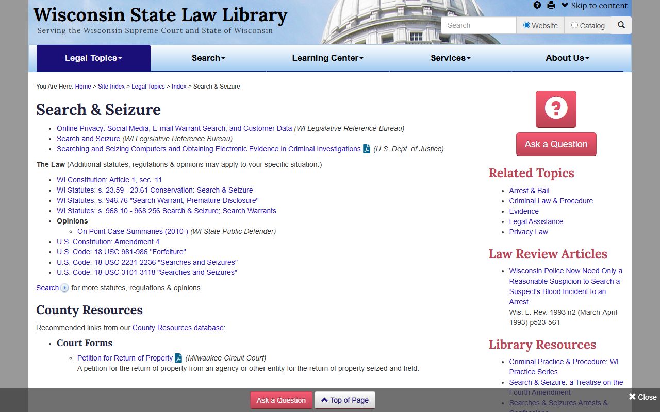Close the bottom bar with the X
The image size is (660, 412).
642,397
